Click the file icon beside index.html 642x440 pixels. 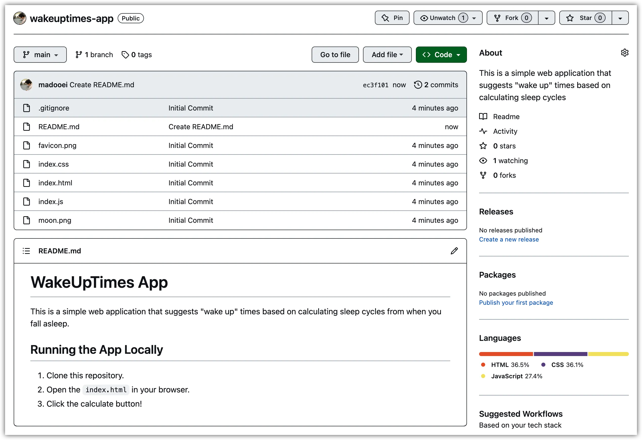click(27, 183)
